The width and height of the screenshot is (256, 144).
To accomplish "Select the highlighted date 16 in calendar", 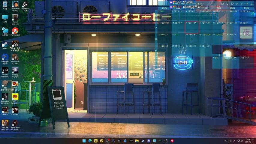I will pyautogui.click(x=192, y=27).
